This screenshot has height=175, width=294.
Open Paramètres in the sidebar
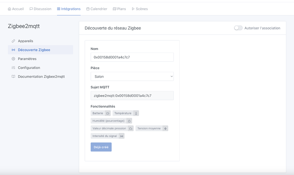click(40, 59)
